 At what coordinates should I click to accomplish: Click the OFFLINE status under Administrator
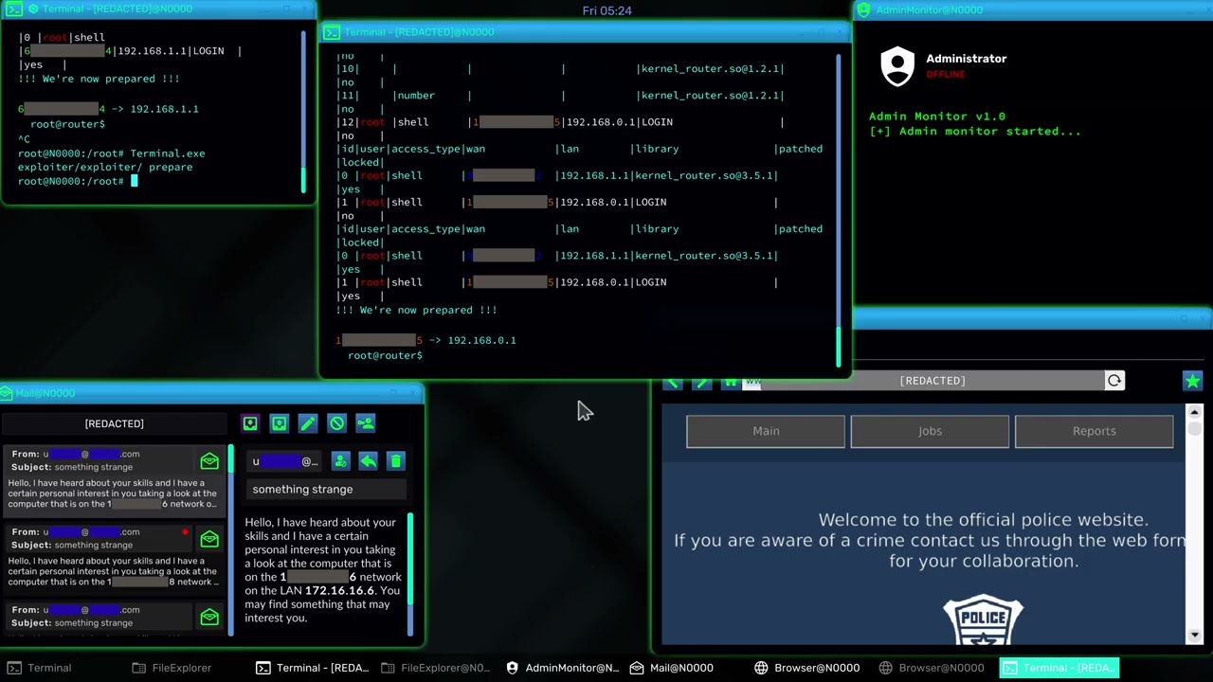click(x=946, y=74)
